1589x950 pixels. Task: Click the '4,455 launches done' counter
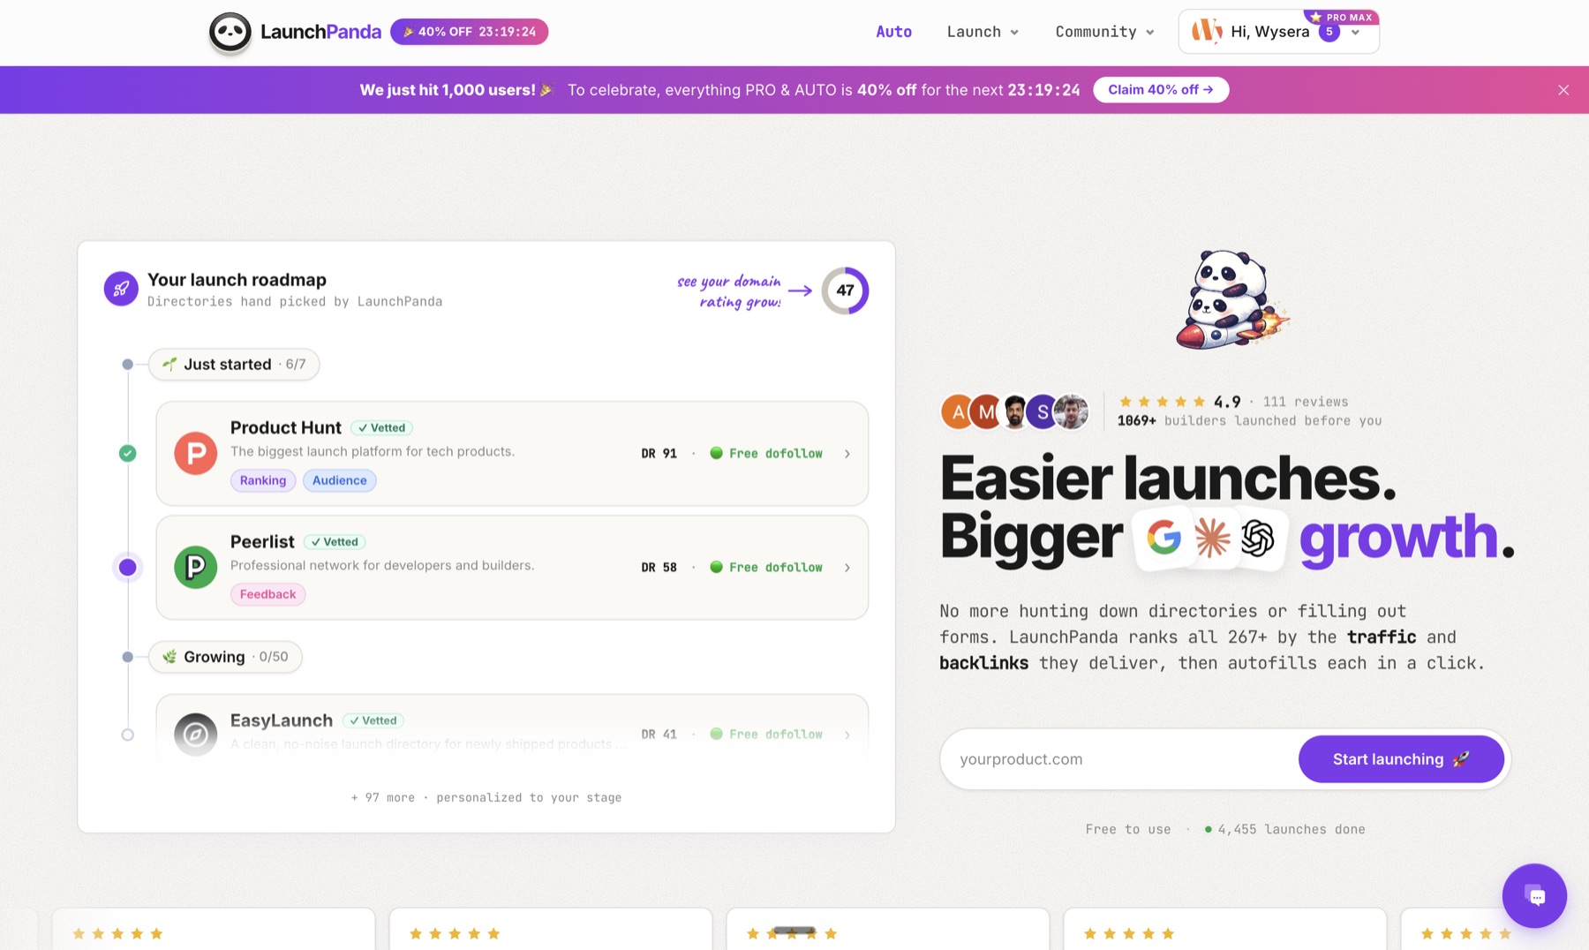tap(1284, 829)
